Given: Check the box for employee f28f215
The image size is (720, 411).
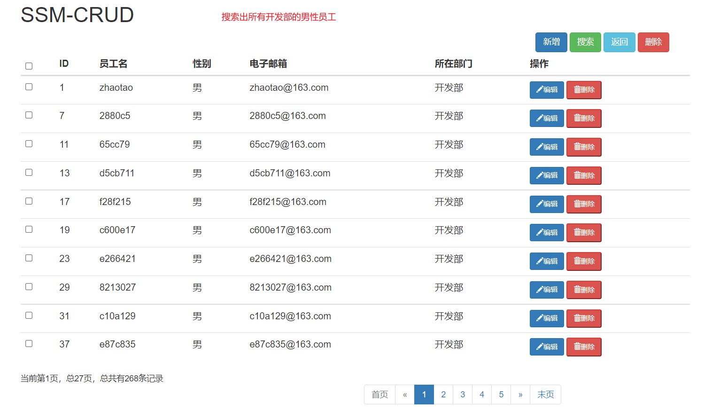Looking at the screenshot, I should point(29,201).
